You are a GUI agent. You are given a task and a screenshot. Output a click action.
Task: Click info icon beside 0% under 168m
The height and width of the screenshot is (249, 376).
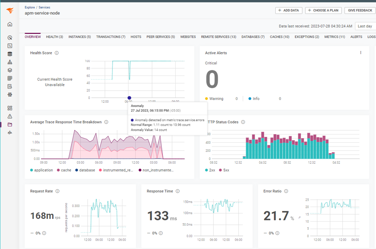[x=44, y=233]
